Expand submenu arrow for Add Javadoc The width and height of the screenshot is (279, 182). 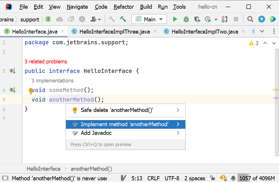(x=178, y=133)
